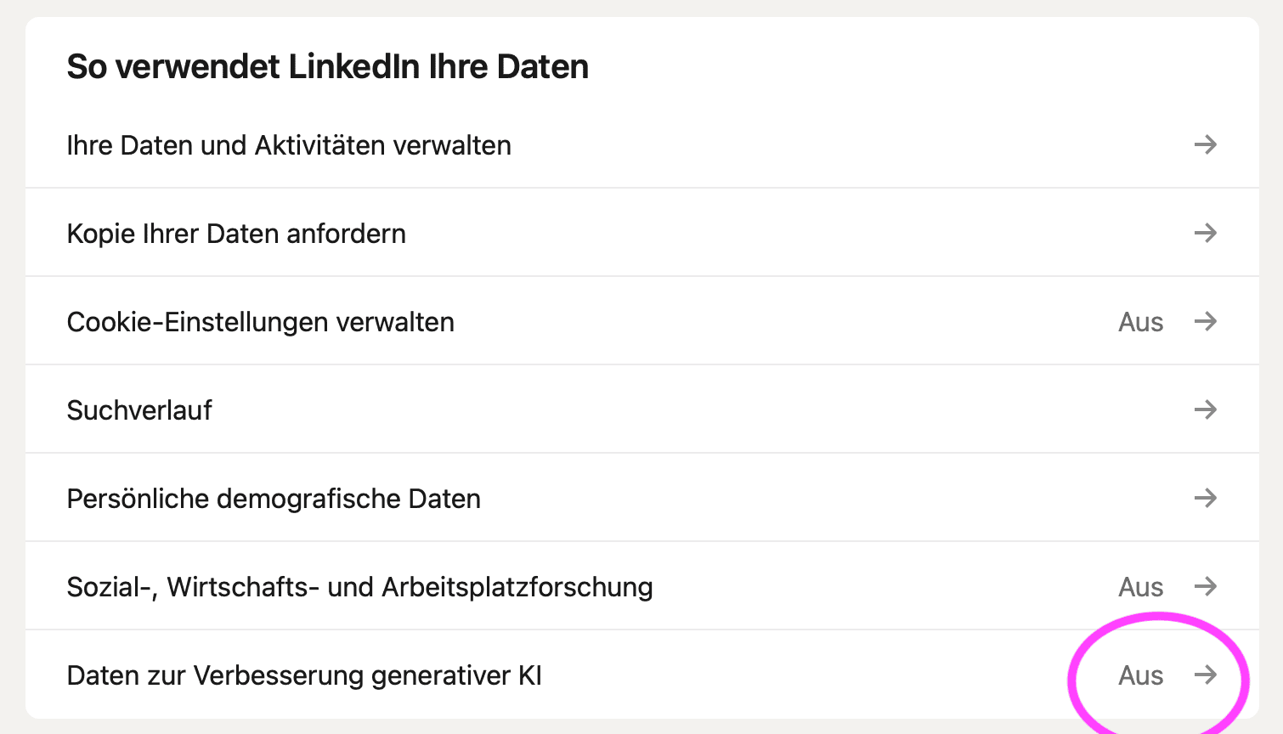Click arrow for Daten zur Verbesserung generativer KI
This screenshot has width=1283, height=734.
click(x=1205, y=675)
